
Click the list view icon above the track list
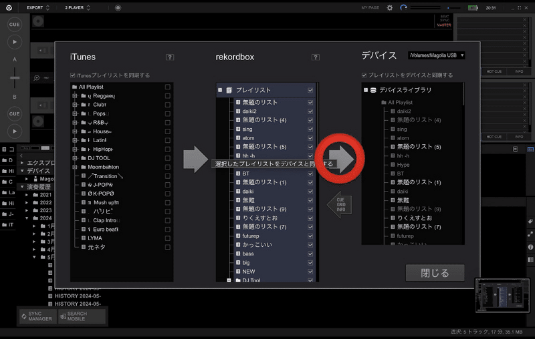pos(515,149)
